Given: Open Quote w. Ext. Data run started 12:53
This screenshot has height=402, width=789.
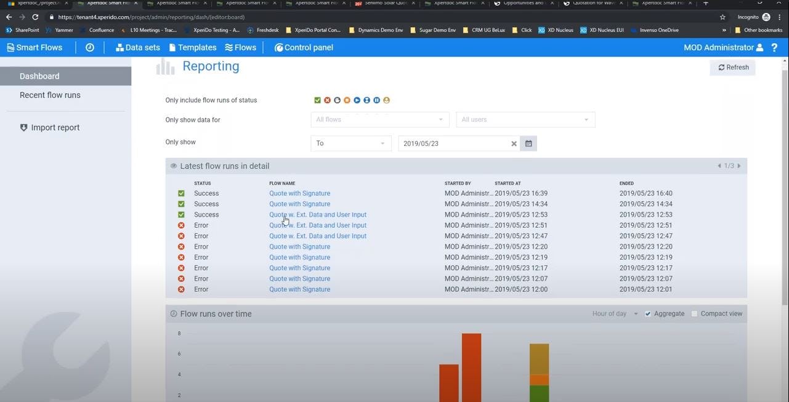Looking at the screenshot, I should pos(318,215).
